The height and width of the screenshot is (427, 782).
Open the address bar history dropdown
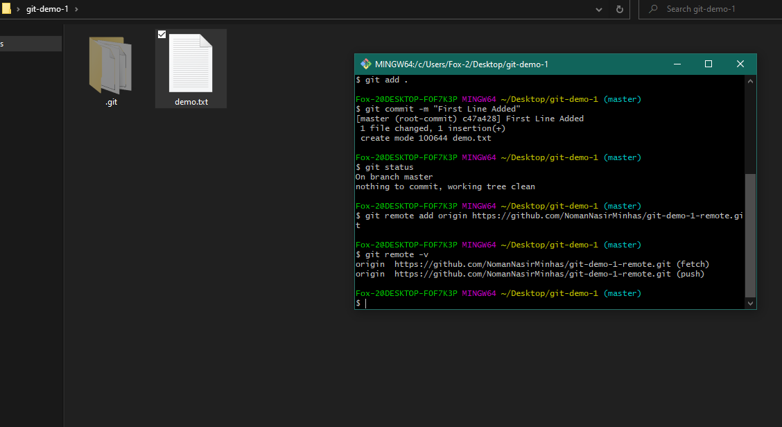pos(599,9)
